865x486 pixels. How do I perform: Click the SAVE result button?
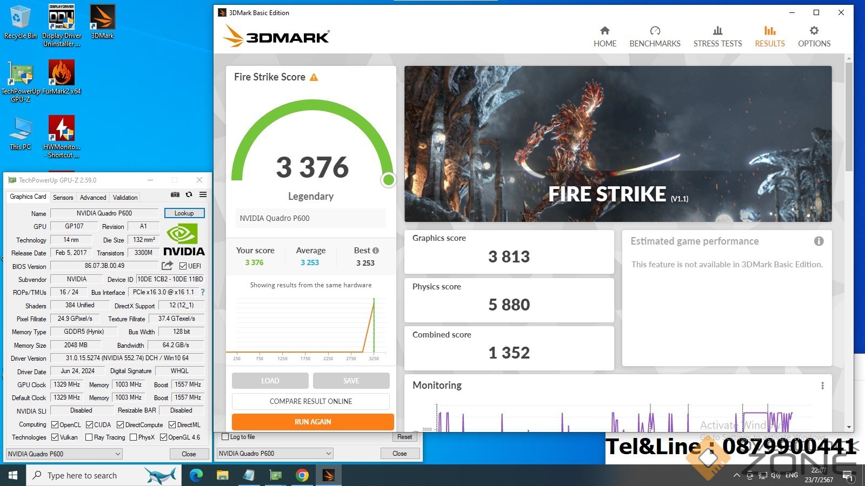click(351, 381)
